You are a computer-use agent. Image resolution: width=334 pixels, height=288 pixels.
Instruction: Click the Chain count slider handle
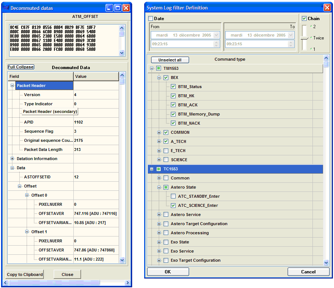point(304,38)
